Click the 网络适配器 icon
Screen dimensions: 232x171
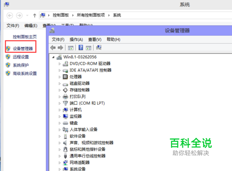pyautogui.click(x=65, y=163)
